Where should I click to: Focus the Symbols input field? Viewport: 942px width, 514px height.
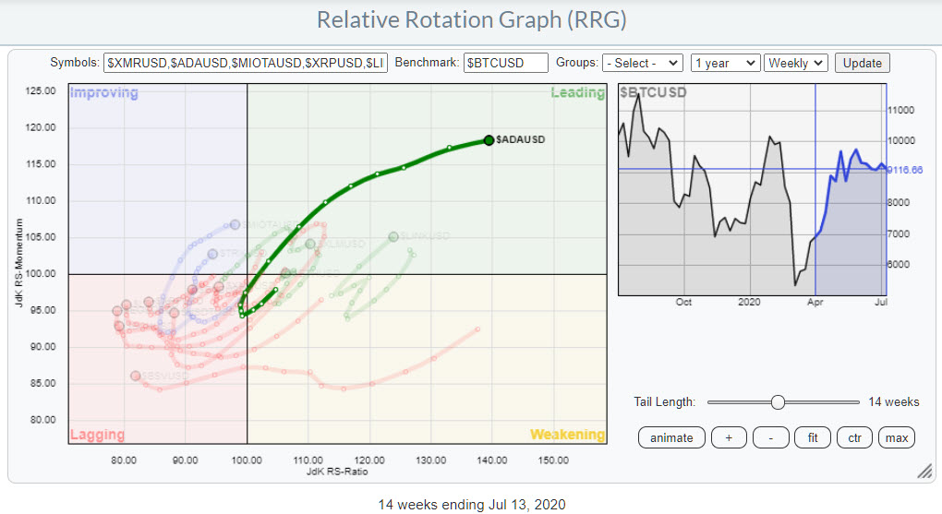point(246,63)
